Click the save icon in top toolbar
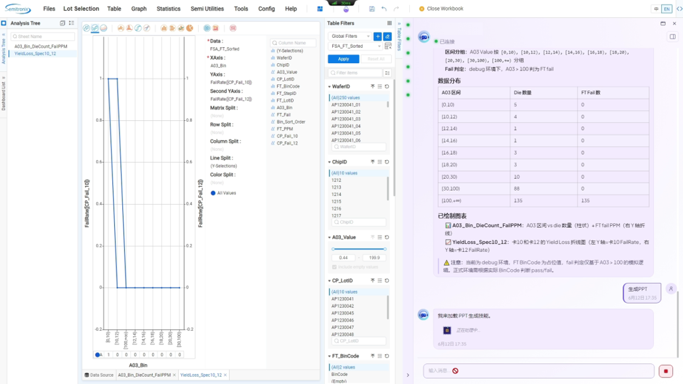 click(x=371, y=9)
